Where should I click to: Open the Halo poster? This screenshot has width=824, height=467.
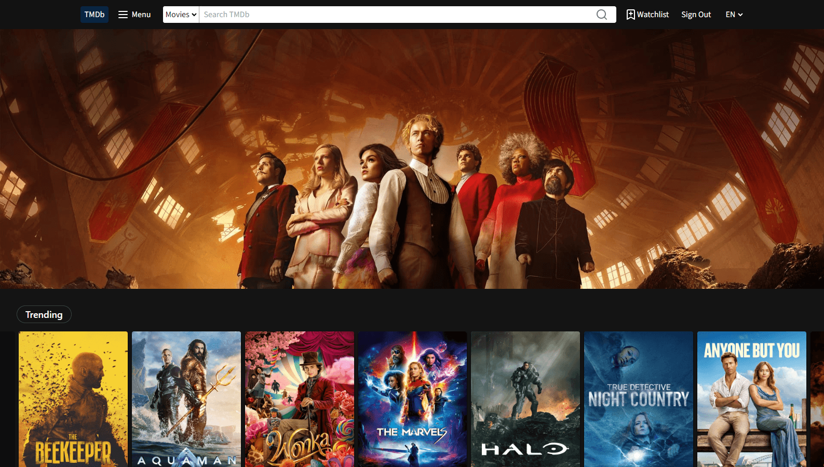525,399
